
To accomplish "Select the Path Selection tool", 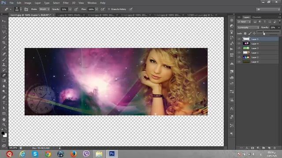I will coord(4,108).
